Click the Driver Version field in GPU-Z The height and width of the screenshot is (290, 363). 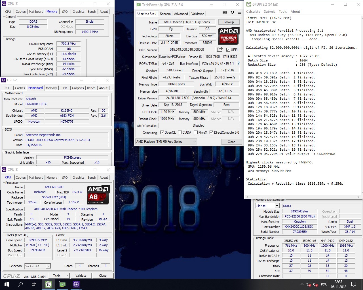click(x=199, y=98)
